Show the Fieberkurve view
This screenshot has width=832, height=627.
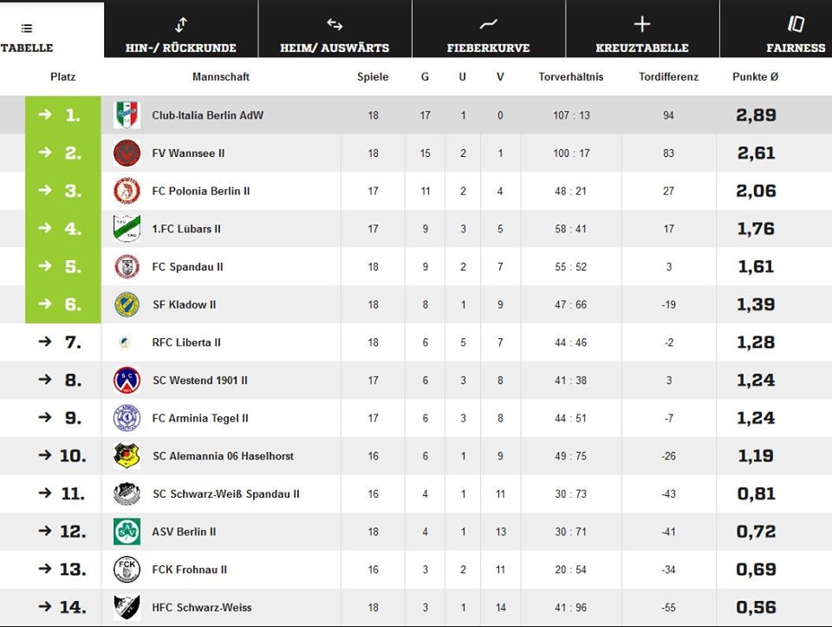488,36
